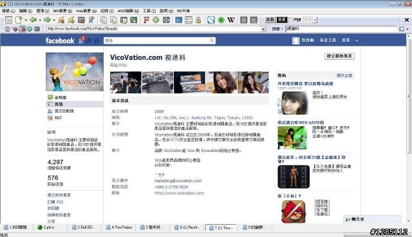This screenshot has height=237, width=412.
Task: Click the add-to-favorites star figure icon
Action: 91,20
